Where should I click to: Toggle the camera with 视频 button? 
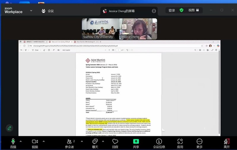click(35, 143)
